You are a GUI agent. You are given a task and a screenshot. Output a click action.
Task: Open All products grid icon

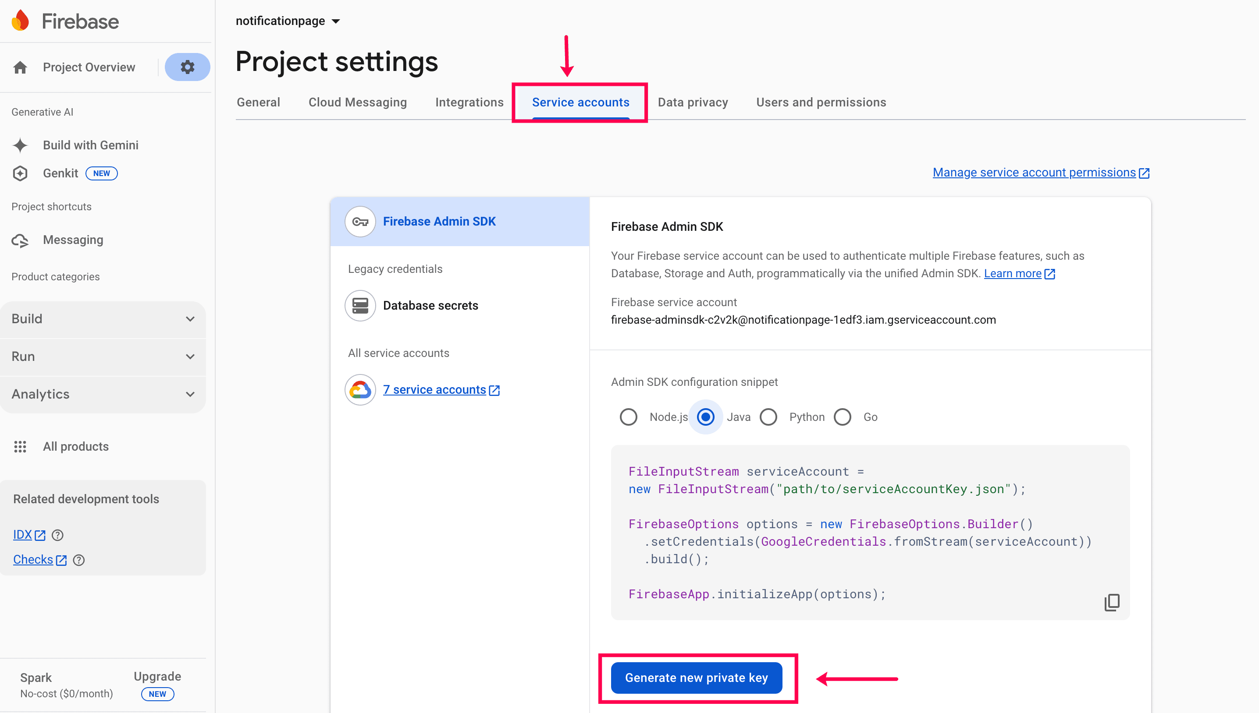tap(20, 447)
